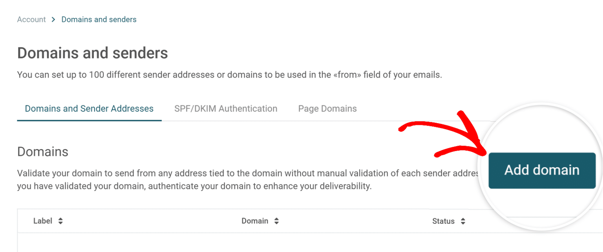Sort the Label column ascending
Viewport: 603px width, 252px height.
[x=60, y=219]
